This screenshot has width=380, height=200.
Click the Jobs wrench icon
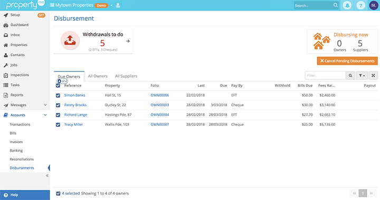pyautogui.click(x=6, y=65)
